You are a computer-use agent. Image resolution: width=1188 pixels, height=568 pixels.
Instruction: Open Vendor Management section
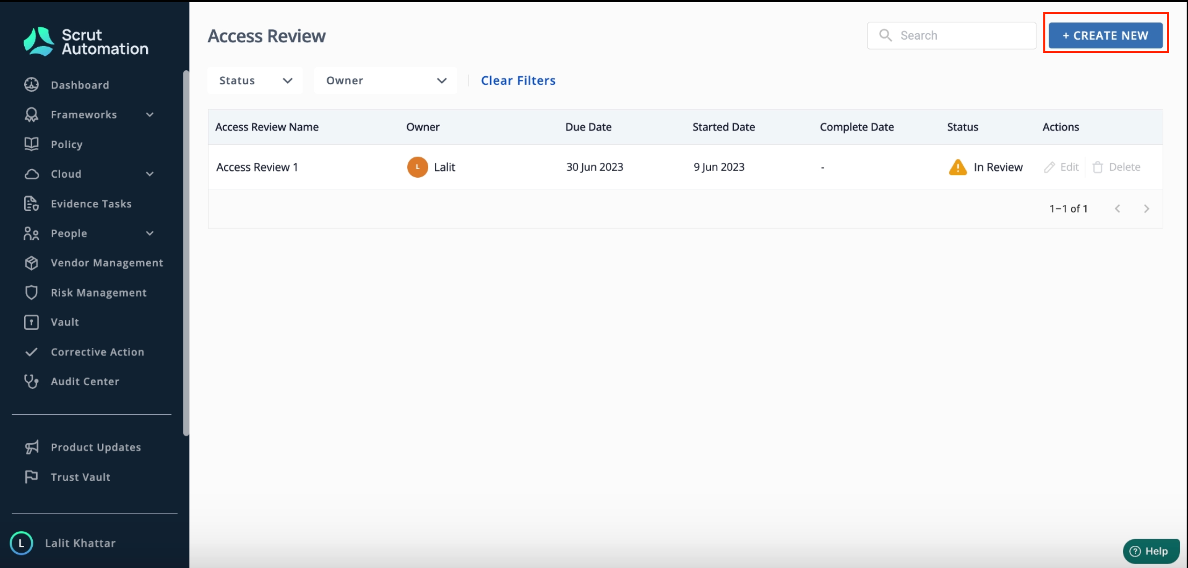click(x=107, y=263)
